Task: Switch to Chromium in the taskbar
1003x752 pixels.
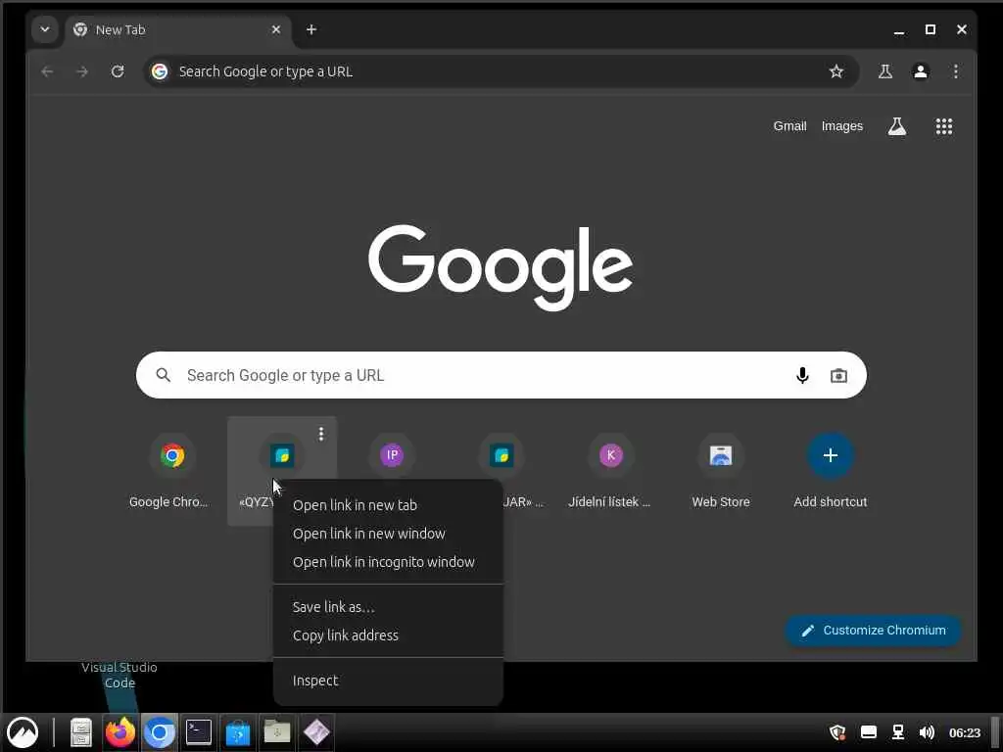Action: tap(160, 732)
